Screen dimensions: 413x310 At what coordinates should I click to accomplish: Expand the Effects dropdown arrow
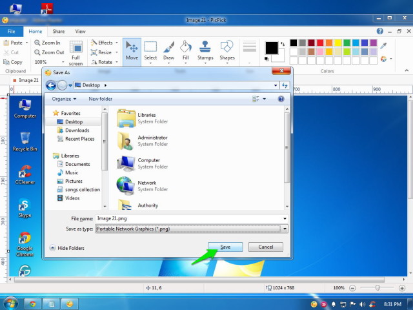pyautogui.click(x=117, y=43)
